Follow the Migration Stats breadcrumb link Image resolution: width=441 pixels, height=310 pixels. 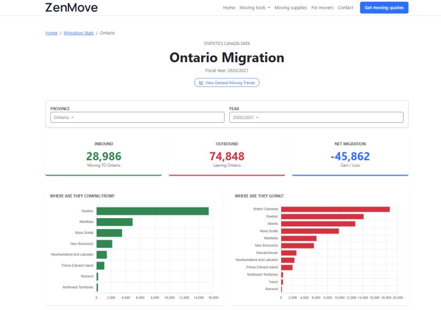pos(78,33)
